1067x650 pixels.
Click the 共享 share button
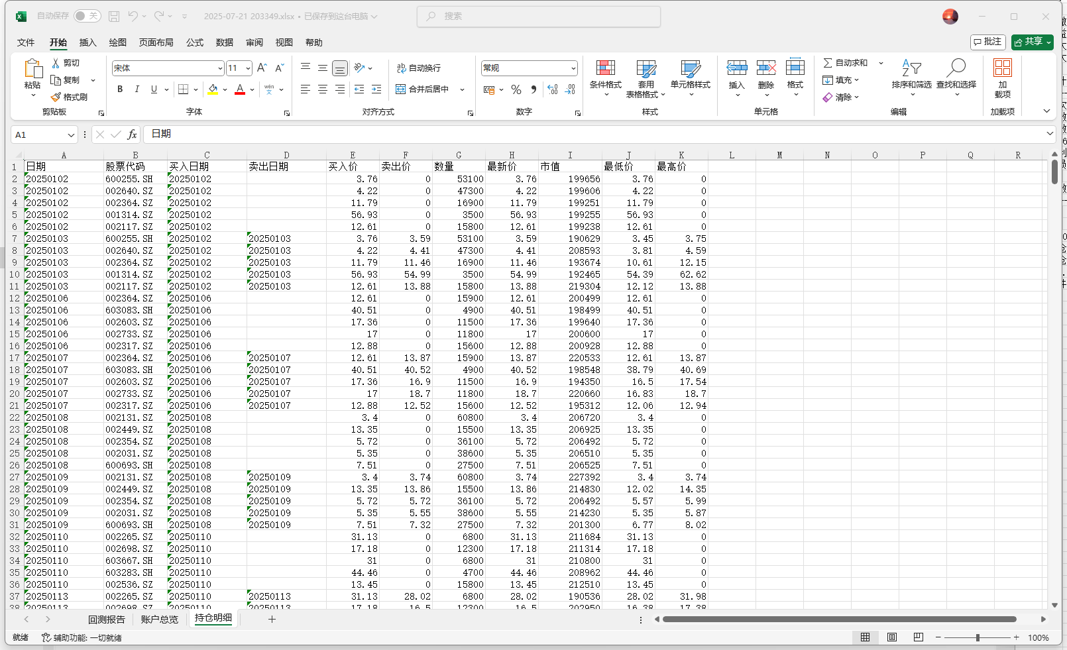pyautogui.click(x=1032, y=42)
